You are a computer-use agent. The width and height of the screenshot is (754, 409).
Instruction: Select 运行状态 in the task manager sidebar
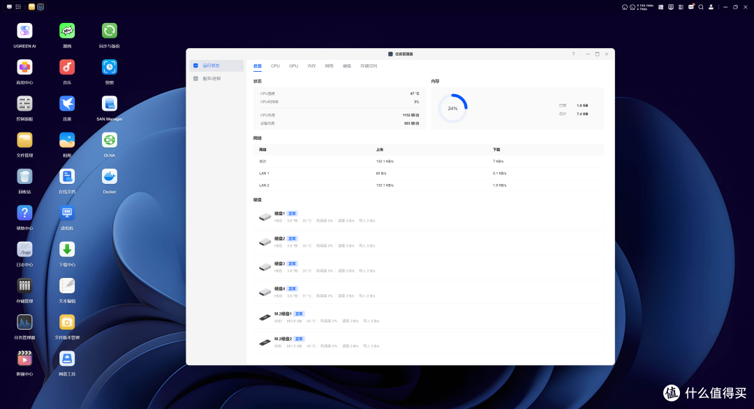coord(216,65)
